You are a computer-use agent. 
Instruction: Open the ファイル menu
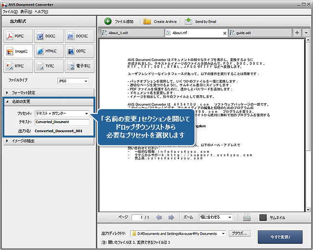(x=10, y=12)
